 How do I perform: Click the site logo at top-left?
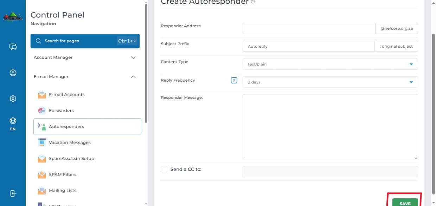[x=13, y=16]
